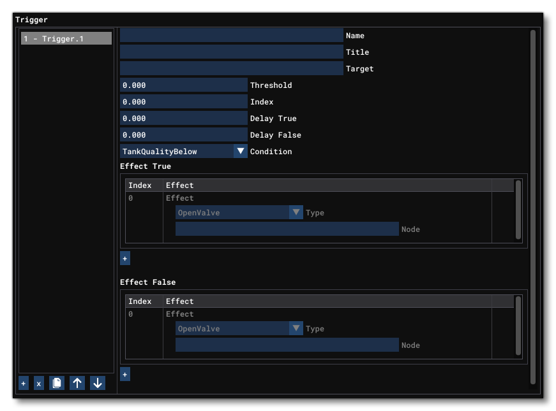Click the Effect False table scrollbar
The width and height of the screenshot is (556, 411).
[518, 325]
